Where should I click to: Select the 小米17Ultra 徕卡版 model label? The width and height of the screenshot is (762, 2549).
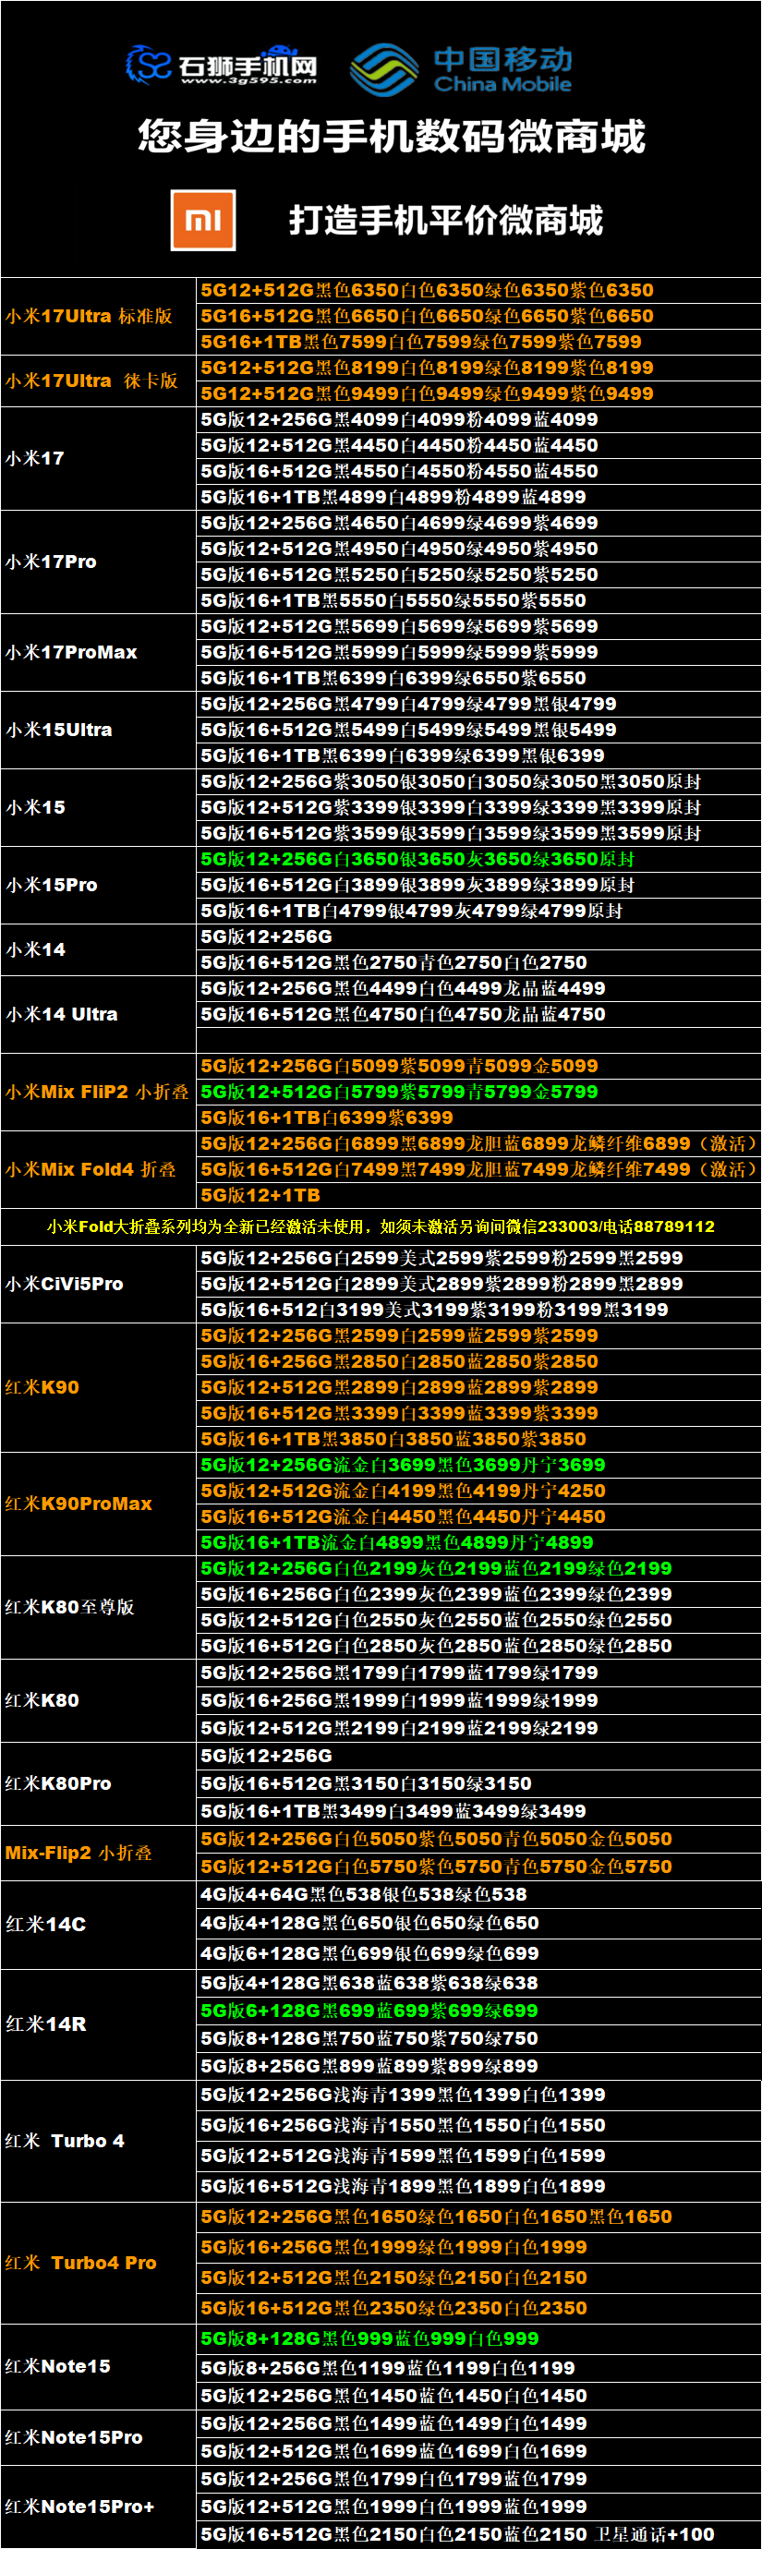[91, 381]
